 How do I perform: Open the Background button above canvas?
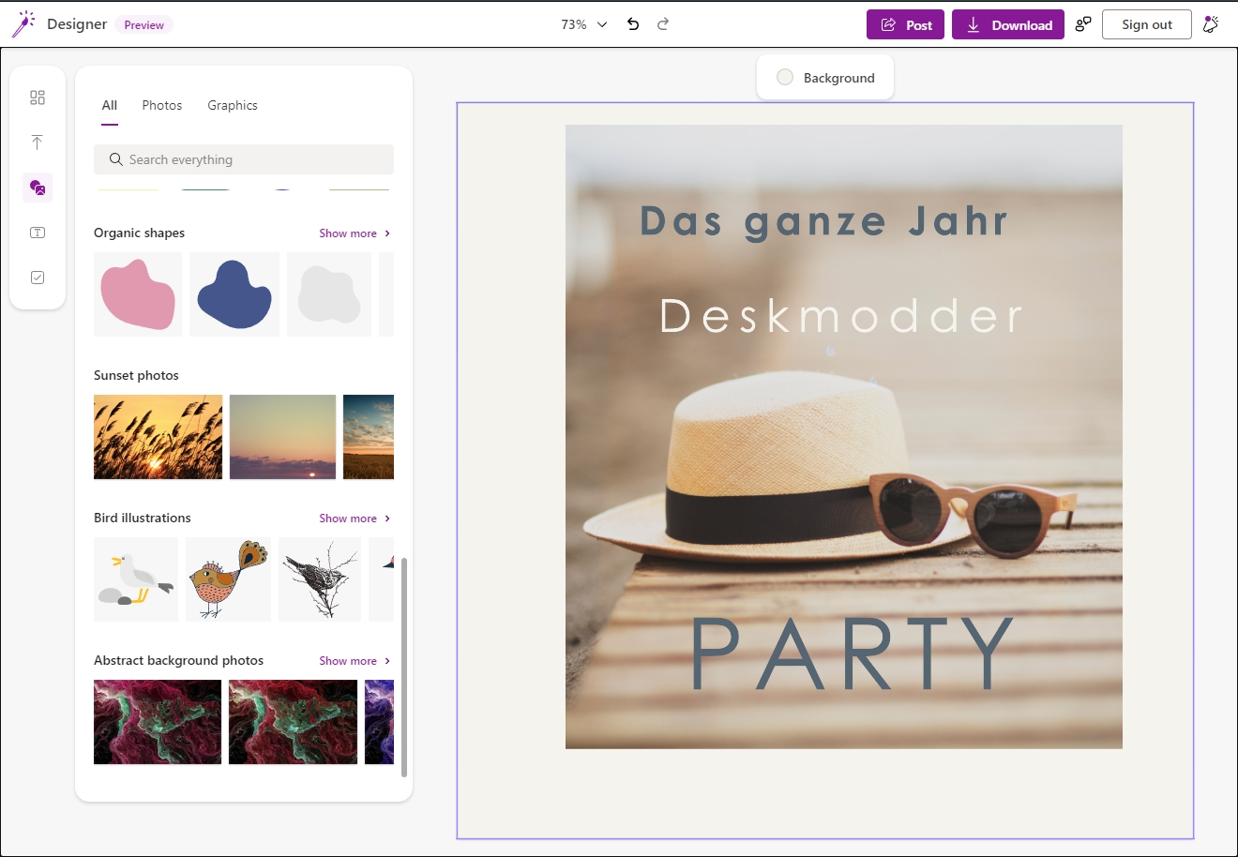[x=825, y=78]
